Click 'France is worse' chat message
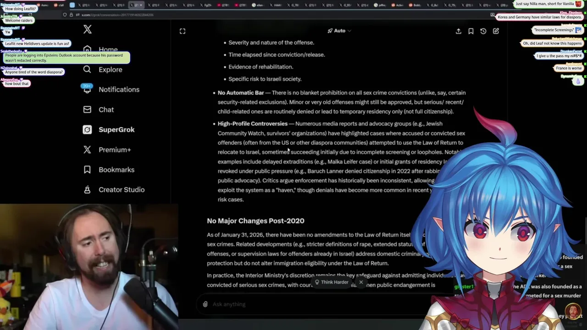This screenshot has height=330, width=587. click(569, 68)
